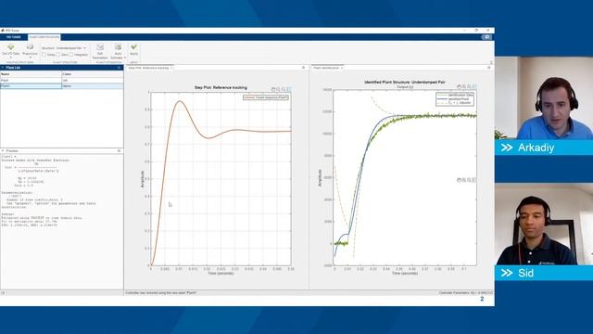This screenshot has height=334, width=593.
Task: Expand the Get I/O Data dropdown arrow
Action: pyautogui.click(x=10, y=58)
